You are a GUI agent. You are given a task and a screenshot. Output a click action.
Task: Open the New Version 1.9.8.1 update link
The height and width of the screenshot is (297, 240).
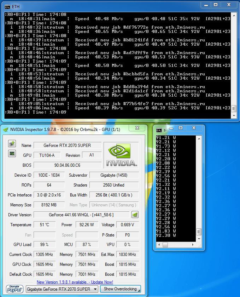tap(75, 282)
